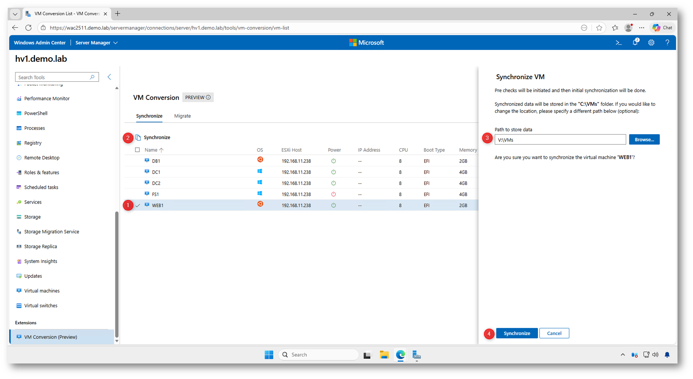Expand the Server Manager dropdown
The image size is (693, 379).
point(96,43)
